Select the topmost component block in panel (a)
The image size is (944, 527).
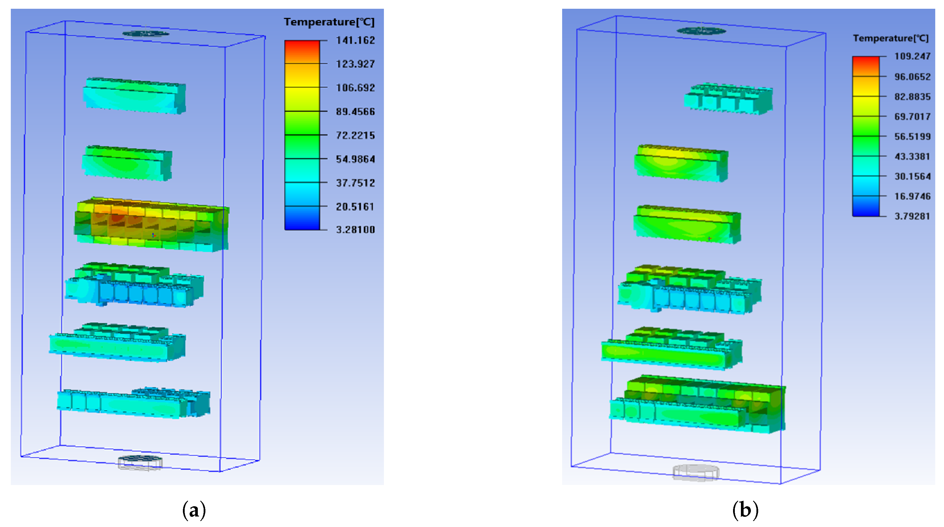point(134,96)
